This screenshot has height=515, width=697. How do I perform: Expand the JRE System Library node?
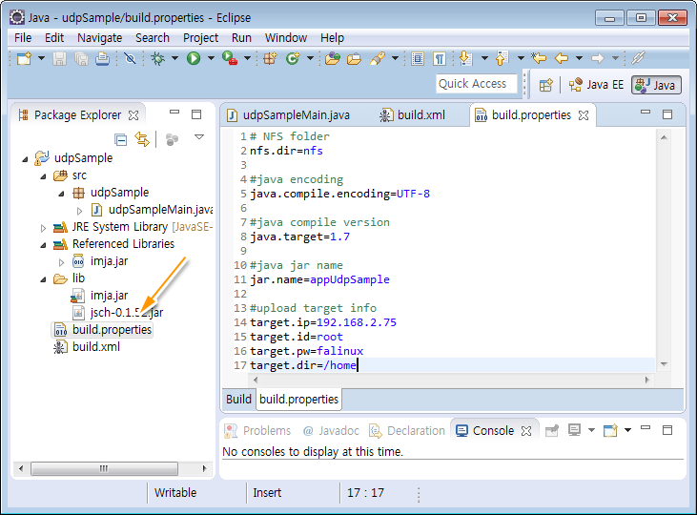coord(43,228)
